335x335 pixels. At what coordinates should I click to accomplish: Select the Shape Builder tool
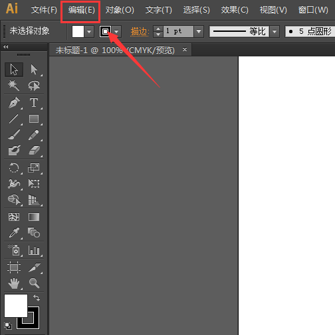pos(14,200)
